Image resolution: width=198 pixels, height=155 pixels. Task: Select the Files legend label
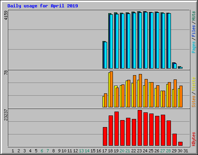[194, 31]
